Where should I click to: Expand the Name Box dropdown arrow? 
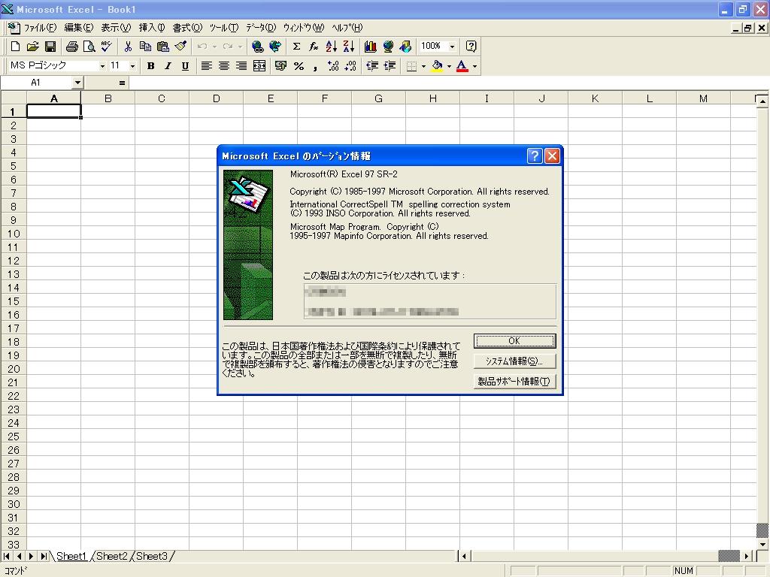[77, 83]
